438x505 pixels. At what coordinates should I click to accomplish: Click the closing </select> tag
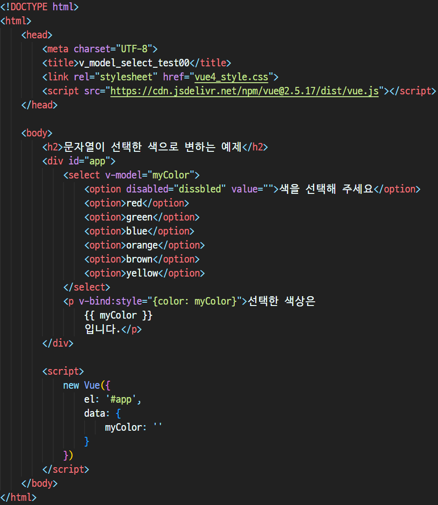point(86,287)
